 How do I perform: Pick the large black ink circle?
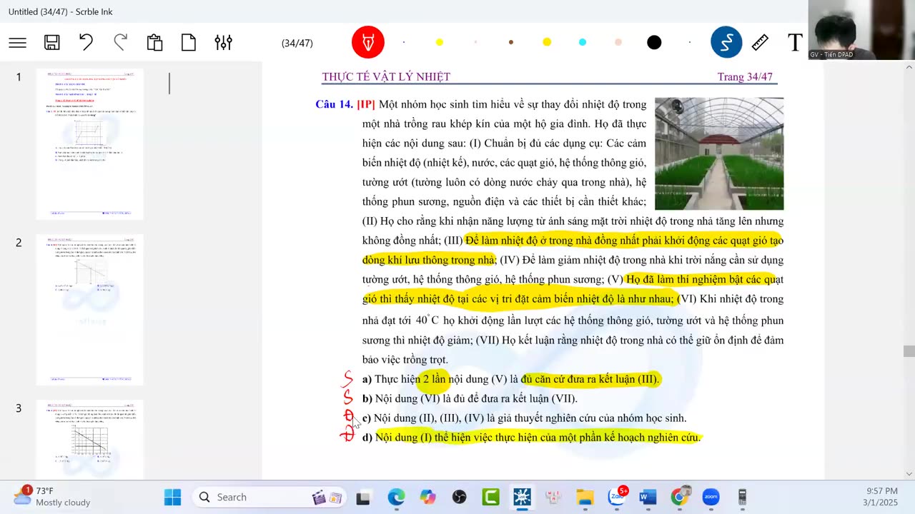[654, 43]
